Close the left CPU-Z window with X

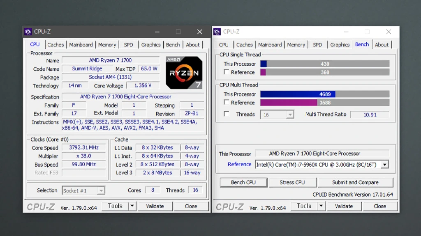tap(199, 32)
